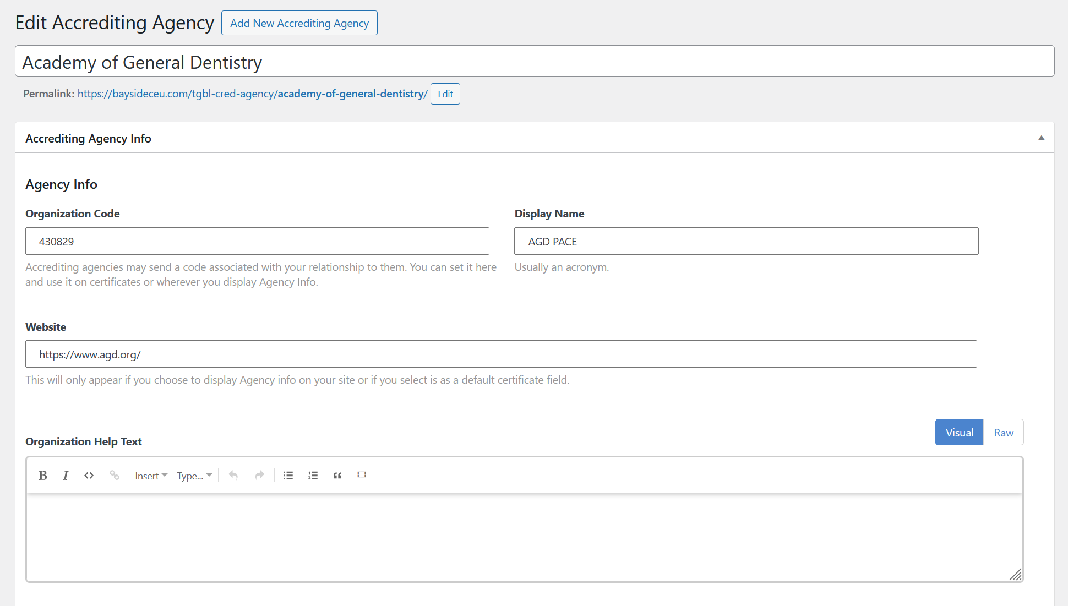
Task: Click the insert link chain icon
Action: tap(114, 476)
